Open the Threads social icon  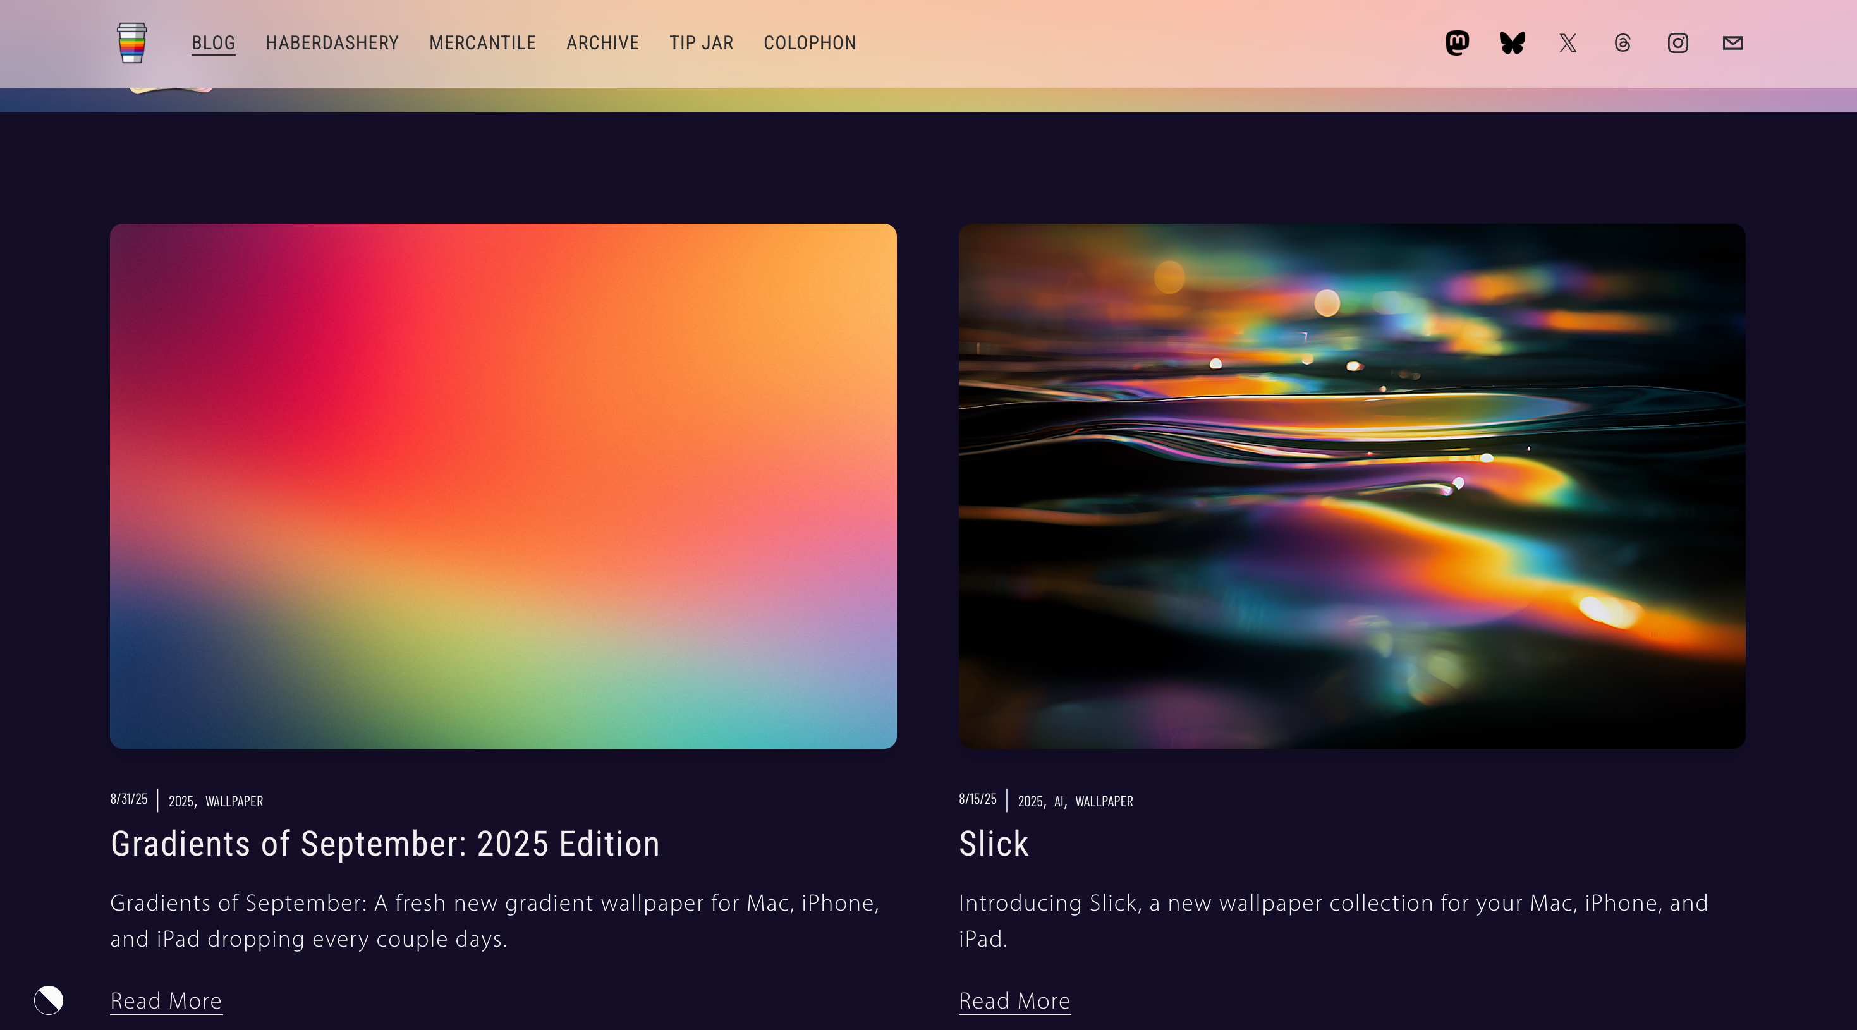pyautogui.click(x=1622, y=43)
